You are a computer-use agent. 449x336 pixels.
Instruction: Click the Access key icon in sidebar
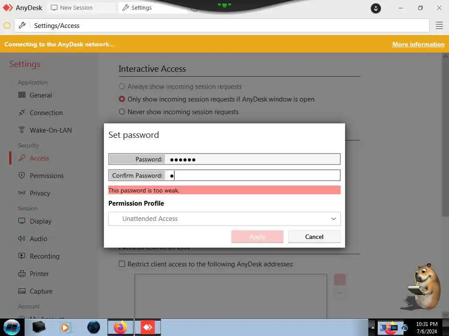(x=22, y=158)
